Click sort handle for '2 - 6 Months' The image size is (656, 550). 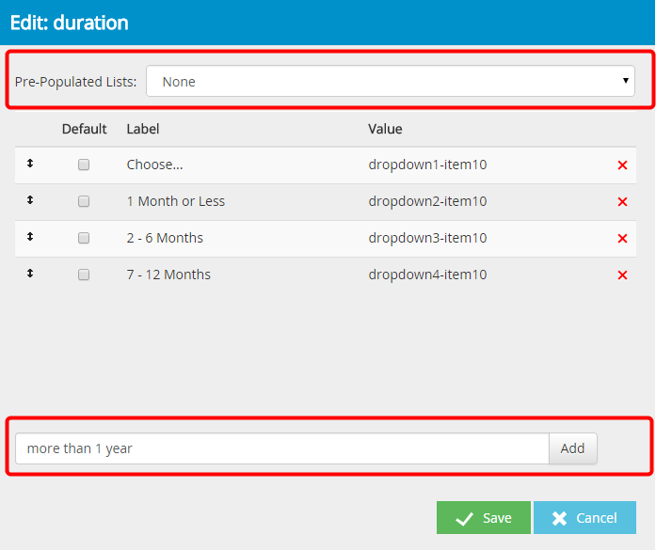[x=30, y=237]
